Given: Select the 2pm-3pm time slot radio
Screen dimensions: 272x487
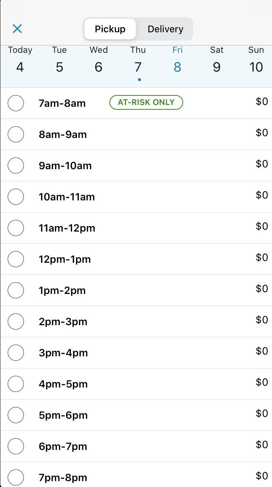Looking at the screenshot, I should (x=16, y=321).
